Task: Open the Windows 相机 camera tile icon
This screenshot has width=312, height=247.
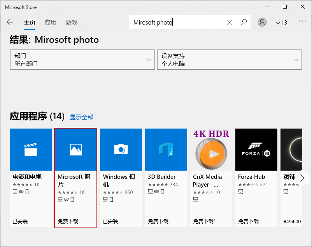Action: coord(121,149)
